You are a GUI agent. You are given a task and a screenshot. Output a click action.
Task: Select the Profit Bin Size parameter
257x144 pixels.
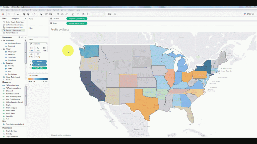(12, 131)
